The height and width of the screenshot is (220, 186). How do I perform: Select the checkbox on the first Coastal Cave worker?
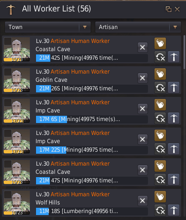click(x=8, y=41)
